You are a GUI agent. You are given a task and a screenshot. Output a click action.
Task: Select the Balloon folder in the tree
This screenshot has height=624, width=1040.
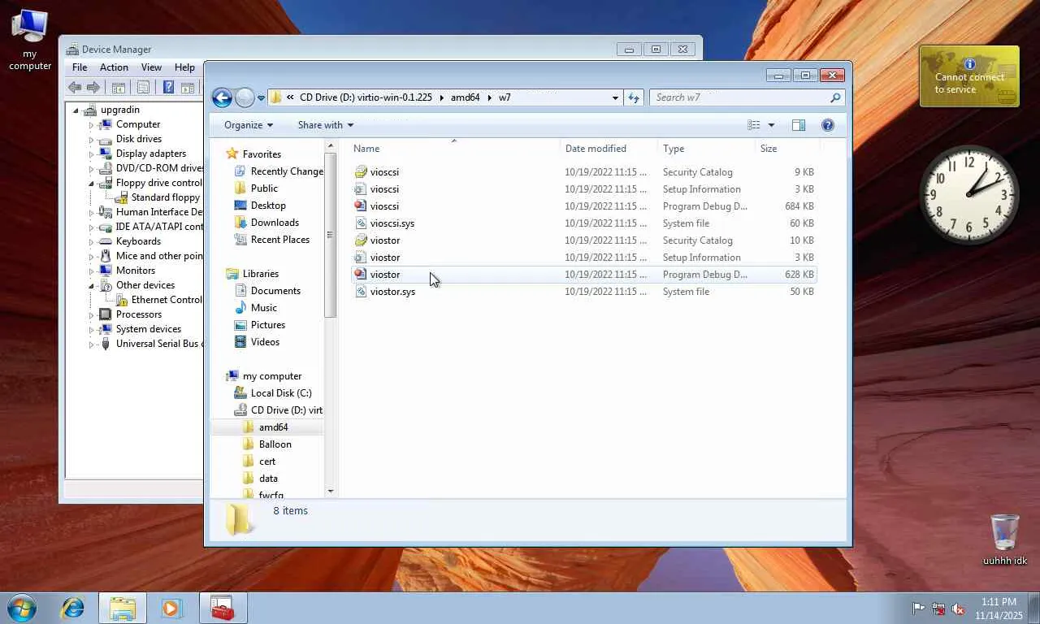275,444
